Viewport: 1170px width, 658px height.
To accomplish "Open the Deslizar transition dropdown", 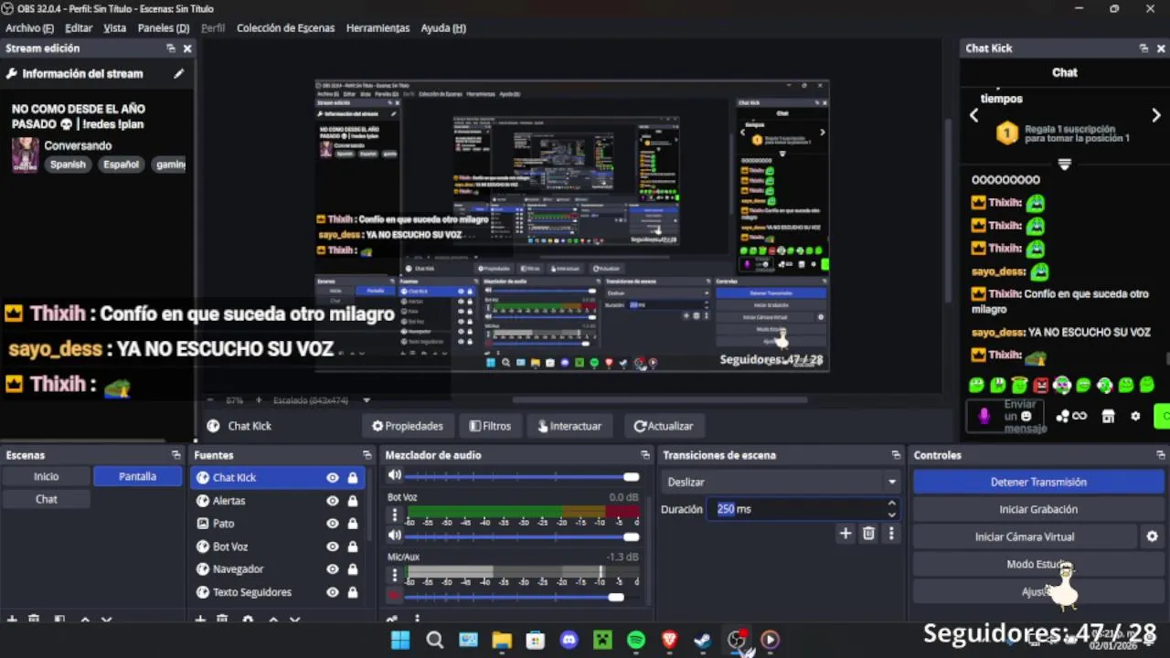I will 781,482.
